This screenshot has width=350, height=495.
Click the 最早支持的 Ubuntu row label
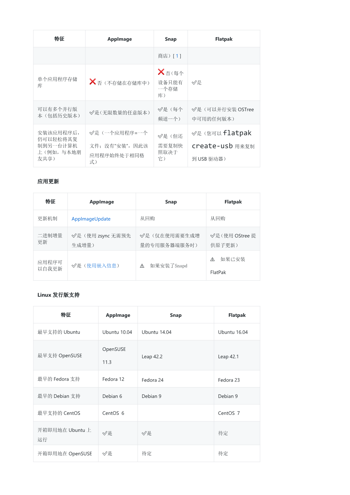[x=59, y=332]
